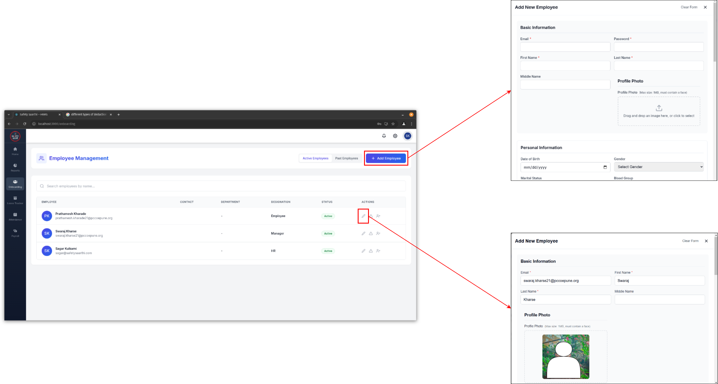Switch to the Past Employees tab

[347, 158]
